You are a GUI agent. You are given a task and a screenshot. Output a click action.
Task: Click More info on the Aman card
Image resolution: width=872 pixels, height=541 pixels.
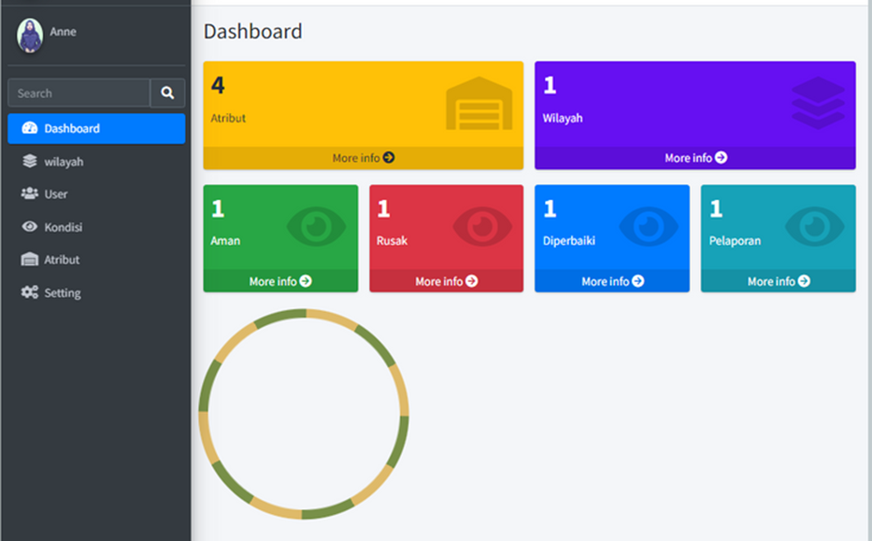[280, 281]
